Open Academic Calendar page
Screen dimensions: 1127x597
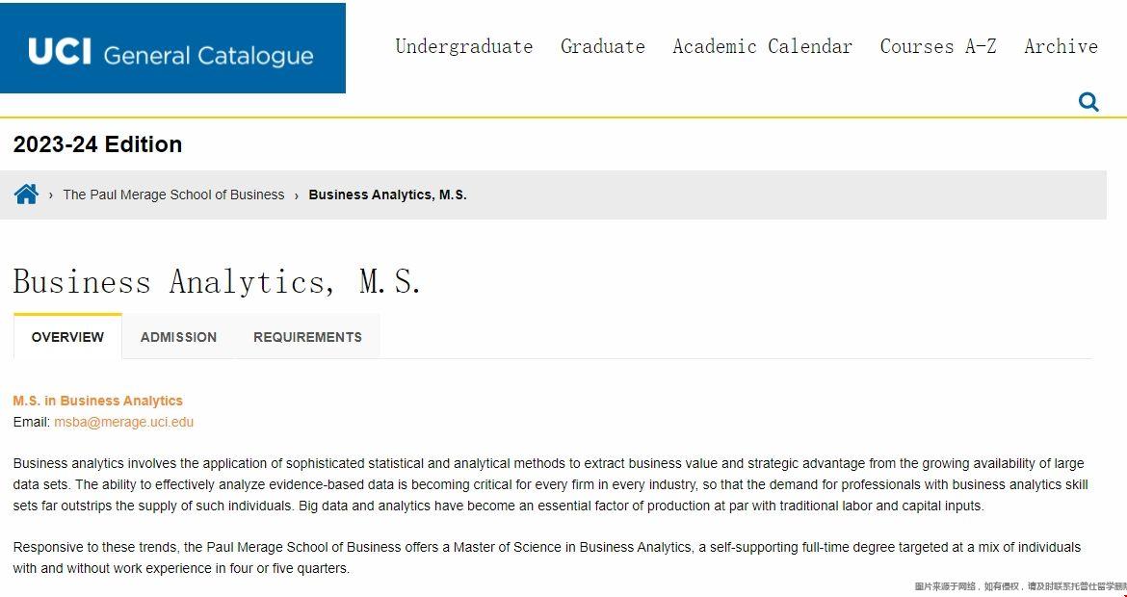[x=763, y=46]
